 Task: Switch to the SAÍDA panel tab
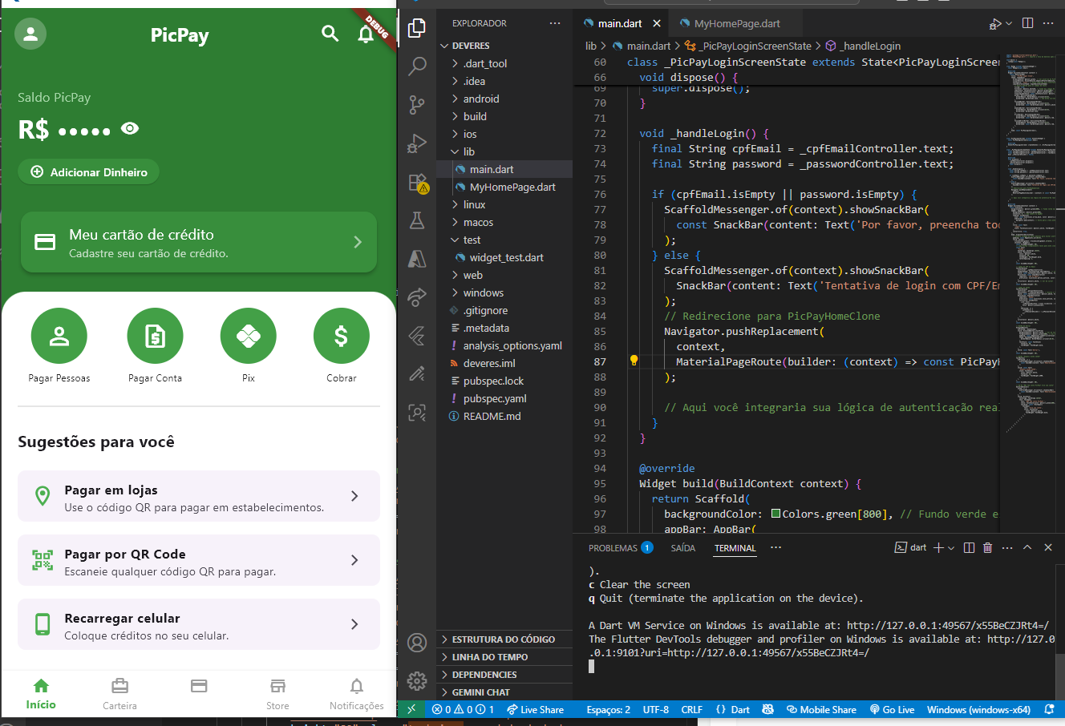pyautogui.click(x=683, y=548)
